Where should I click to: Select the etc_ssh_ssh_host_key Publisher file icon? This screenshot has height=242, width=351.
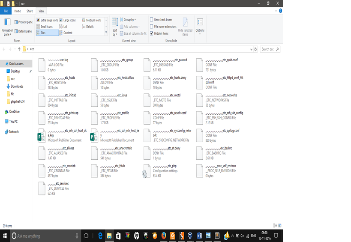click(94, 135)
